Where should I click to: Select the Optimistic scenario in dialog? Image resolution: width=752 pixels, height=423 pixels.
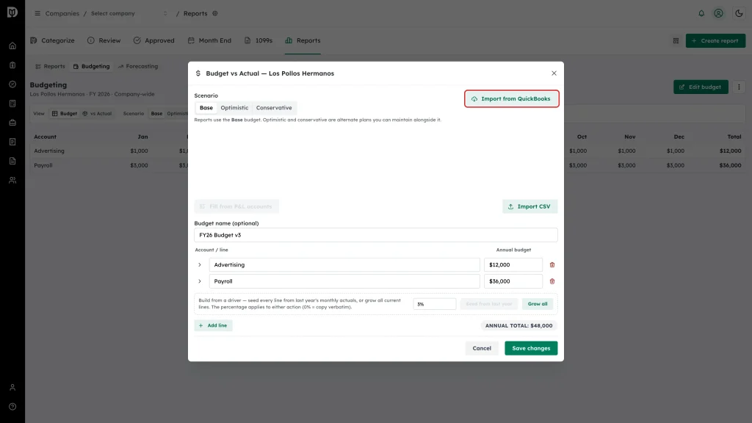pos(234,108)
